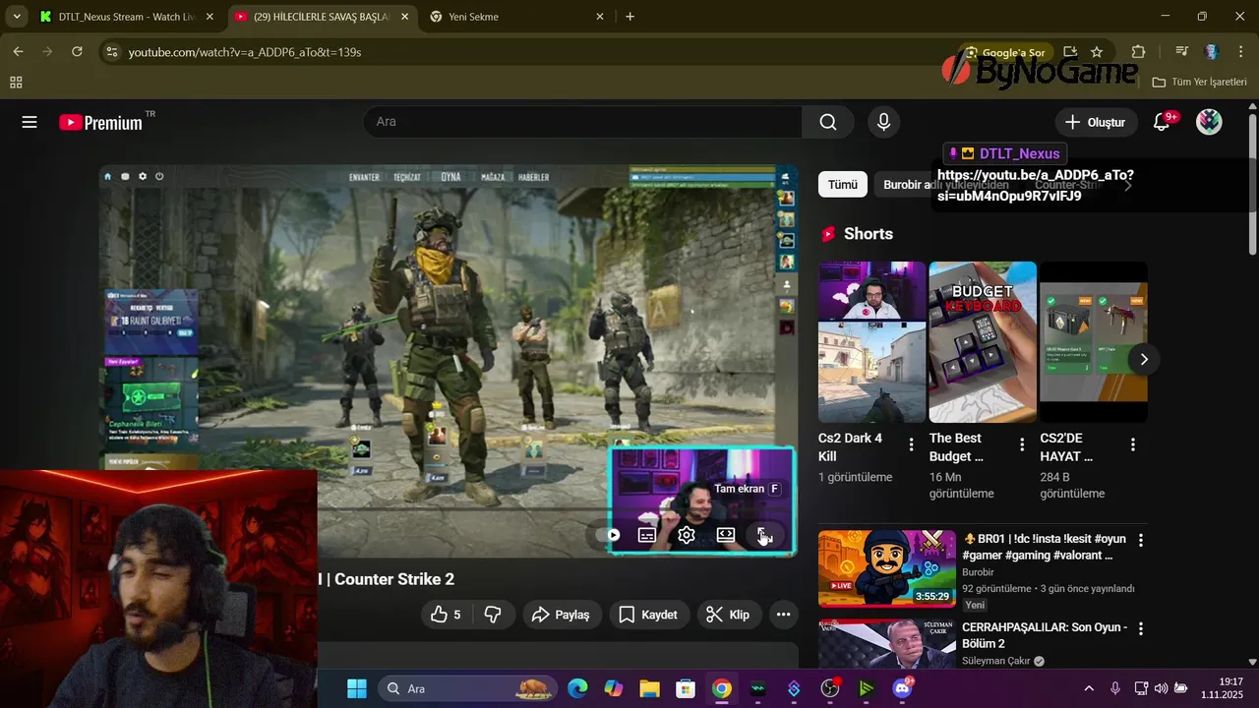This screenshot has width=1259, height=708.
Task: Open Chrome profile avatar in toolbar
Action: 1211,52
